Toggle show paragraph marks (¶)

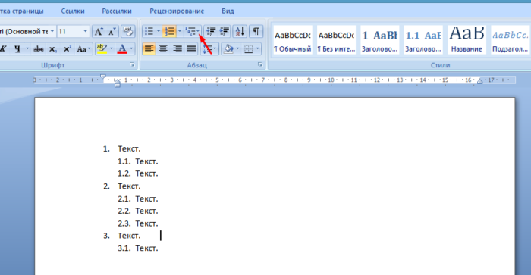point(256,32)
